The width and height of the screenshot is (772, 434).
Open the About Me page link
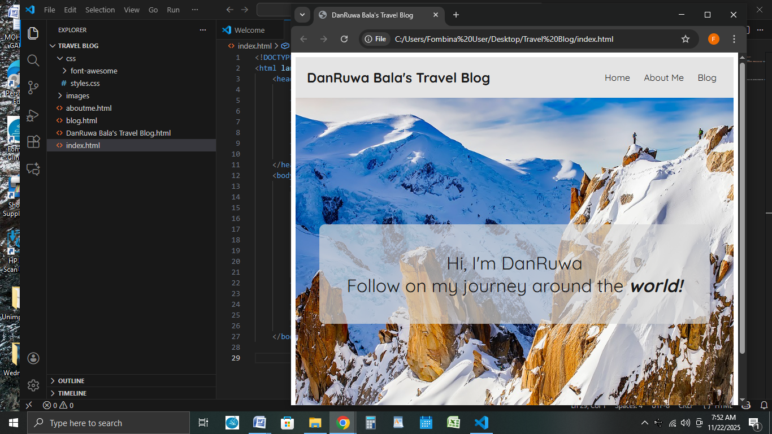pyautogui.click(x=663, y=77)
